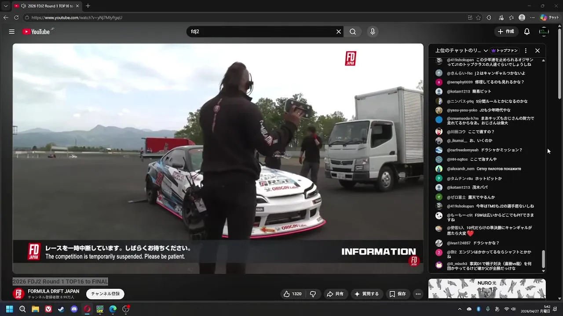Subscribe with the チャンネル登録 button

coord(105,294)
